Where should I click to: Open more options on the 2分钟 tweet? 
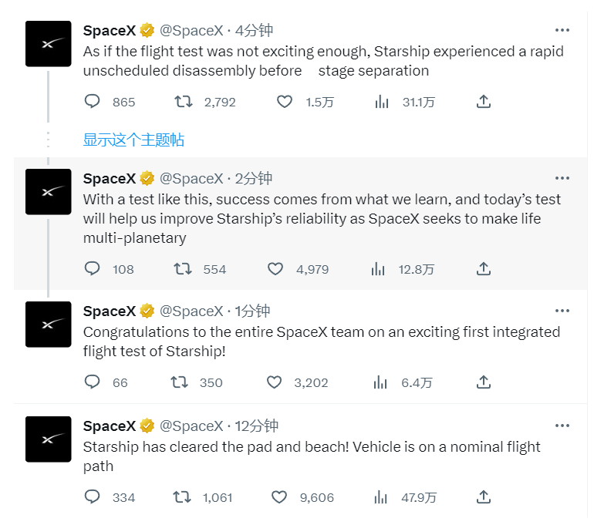(562, 178)
